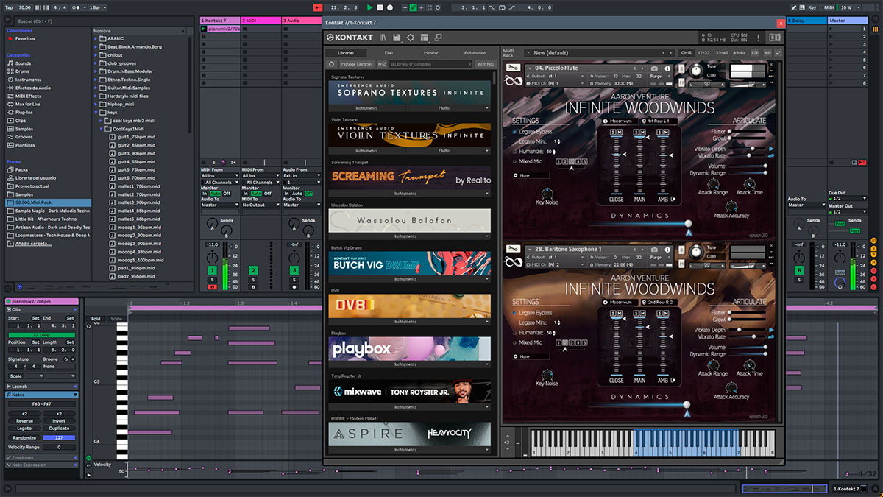Viewport: 883px width, 497px height.
Task: Click Tap tempo button
Action: (10, 7)
